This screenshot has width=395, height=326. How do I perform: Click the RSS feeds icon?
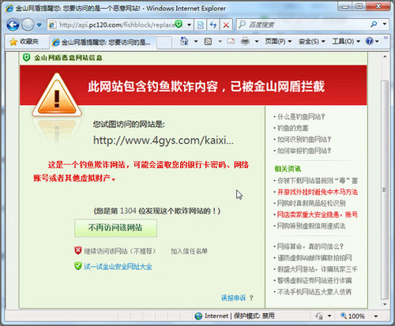[208, 41]
